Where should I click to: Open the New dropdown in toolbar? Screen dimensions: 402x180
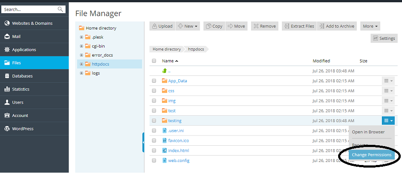188,26
